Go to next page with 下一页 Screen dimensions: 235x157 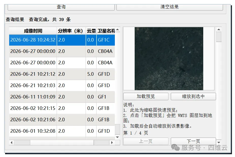pyautogui.click(x=193, y=141)
